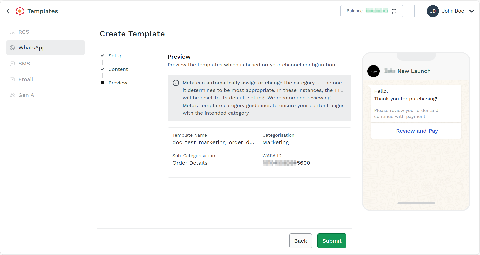Click the 'Please review your order' footer text

tap(406, 113)
